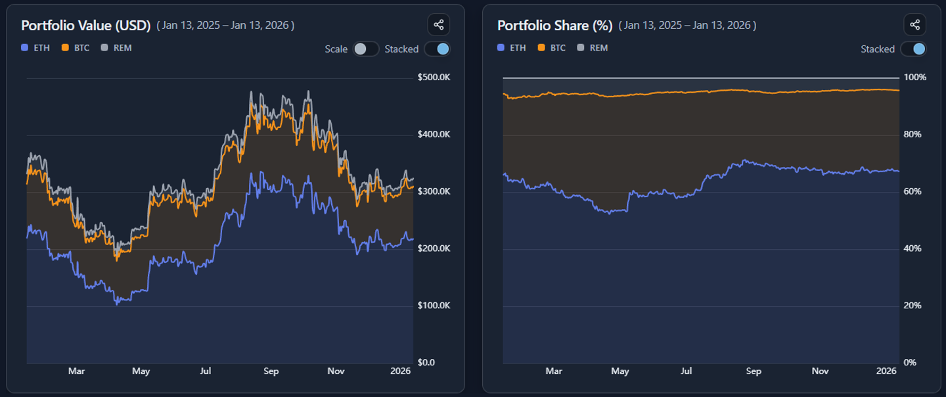Toggle the Stacked switch on Portfolio Share
The height and width of the screenshot is (397, 946).
[x=913, y=49]
